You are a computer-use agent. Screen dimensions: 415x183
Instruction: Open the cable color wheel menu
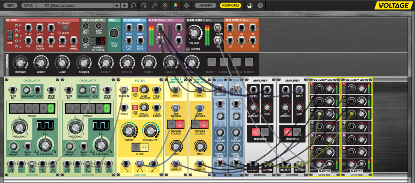(x=175, y=5)
